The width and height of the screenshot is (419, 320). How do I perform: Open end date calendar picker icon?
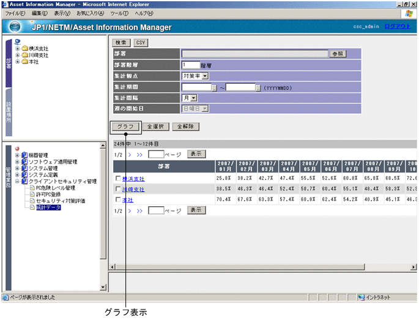pos(258,87)
